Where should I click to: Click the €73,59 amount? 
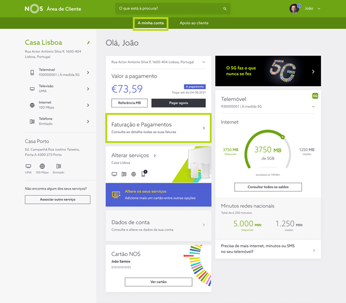(127, 89)
